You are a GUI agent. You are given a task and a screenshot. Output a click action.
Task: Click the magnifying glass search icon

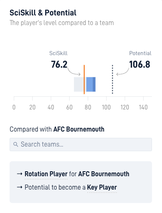(15, 145)
